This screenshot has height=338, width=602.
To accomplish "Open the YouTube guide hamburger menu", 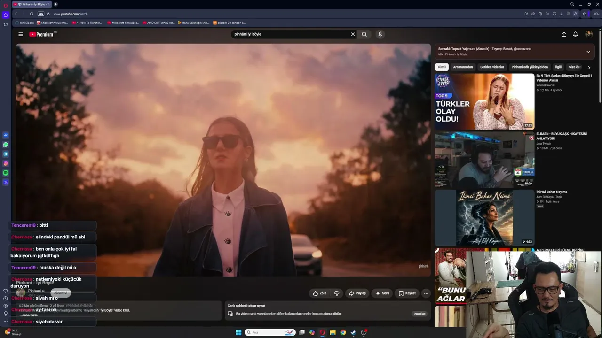I will [x=21, y=34].
